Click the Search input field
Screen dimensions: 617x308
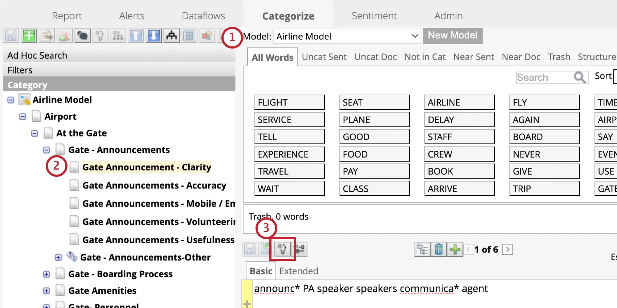[544, 78]
